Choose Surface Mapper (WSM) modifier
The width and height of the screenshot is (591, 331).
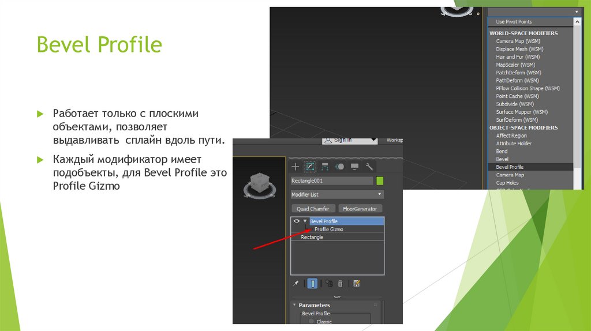(522, 112)
